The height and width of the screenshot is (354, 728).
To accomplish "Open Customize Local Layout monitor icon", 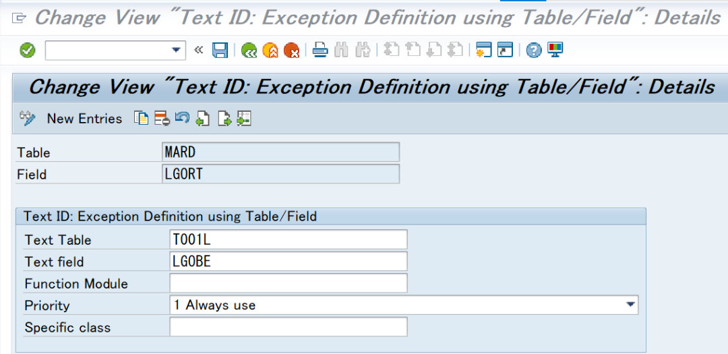I will point(555,50).
